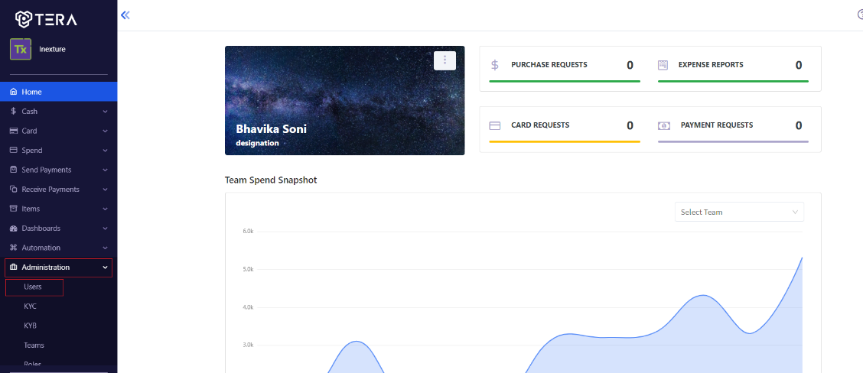
Task: Click the Receive Payments icon
Action: tap(14, 190)
